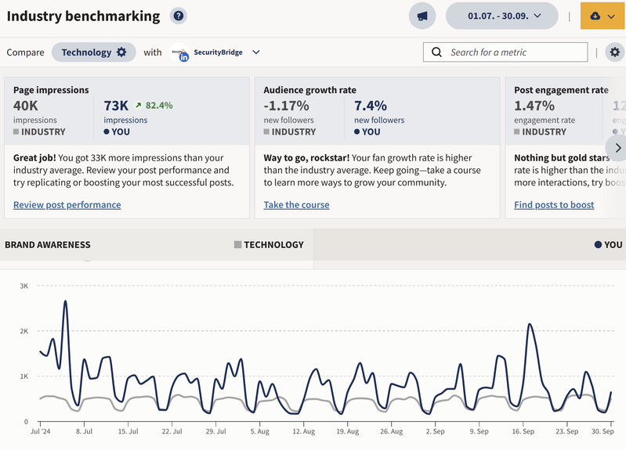This screenshot has height=450, width=626.
Task: Click the Audience growth rate card title
Action: (309, 90)
